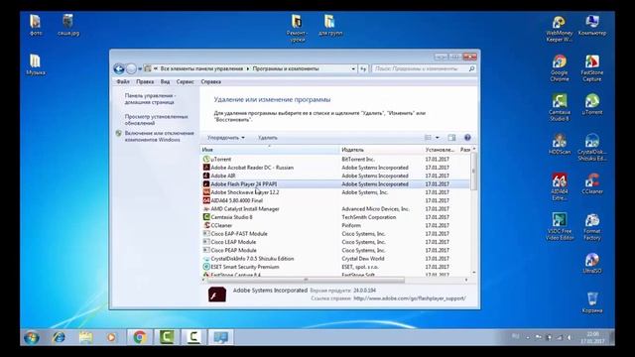The height and width of the screenshot is (357, 635).
Task: Select AMD Catalyst Install Manager
Action: [335, 209]
